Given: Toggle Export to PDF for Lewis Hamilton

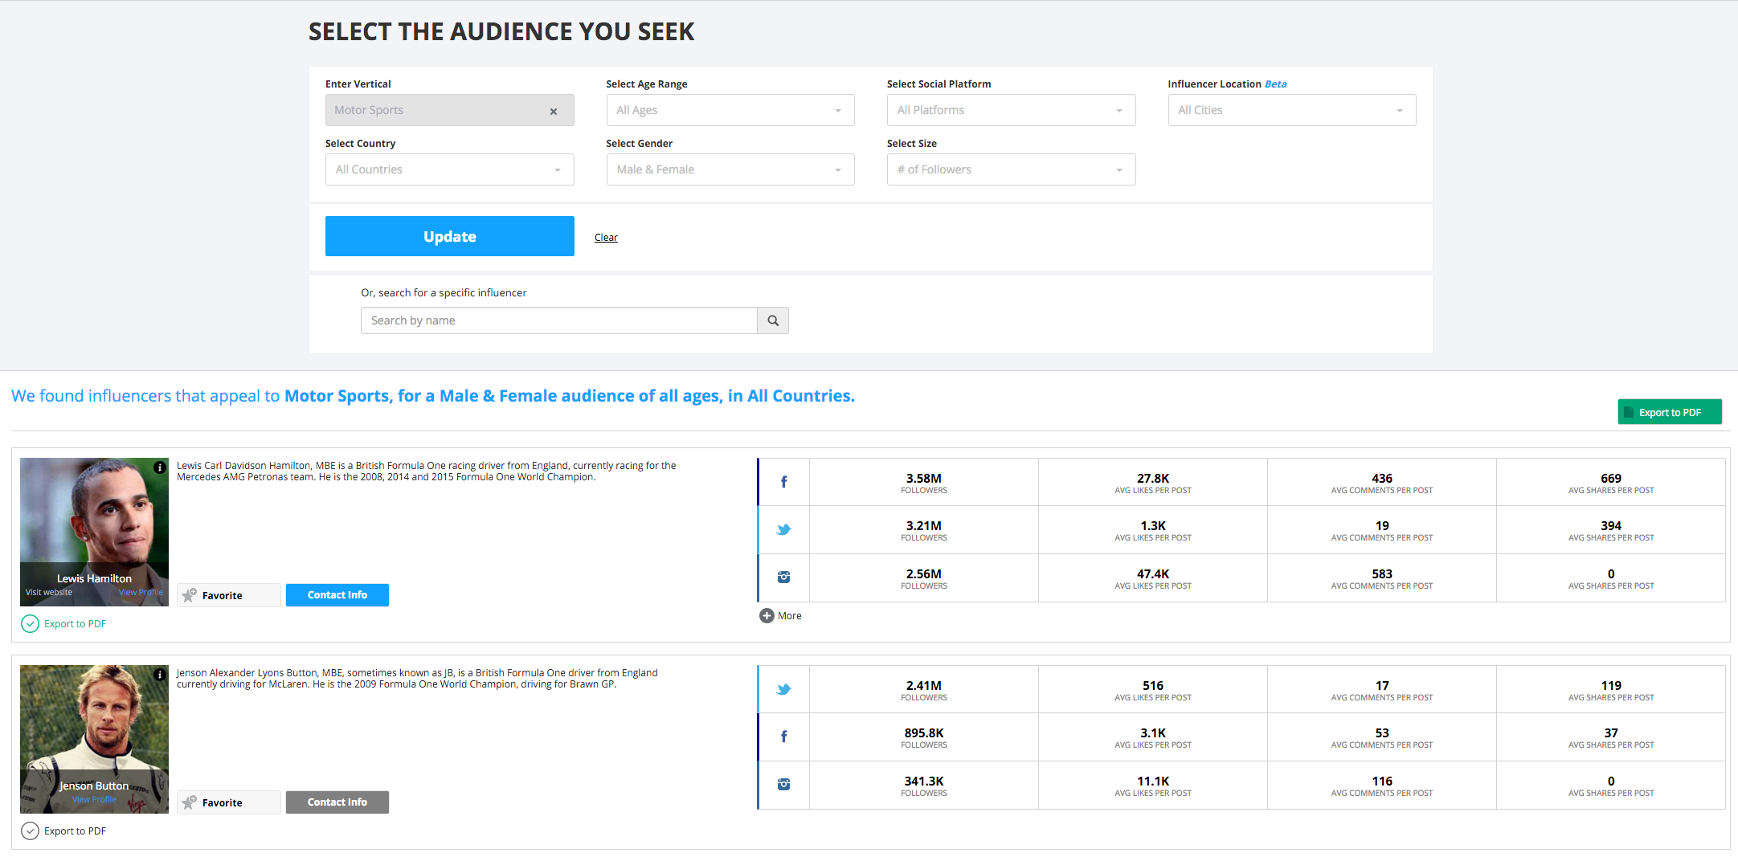Looking at the screenshot, I should [30, 624].
